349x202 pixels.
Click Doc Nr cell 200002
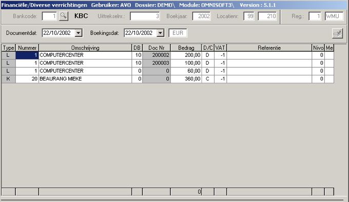click(x=157, y=55)
